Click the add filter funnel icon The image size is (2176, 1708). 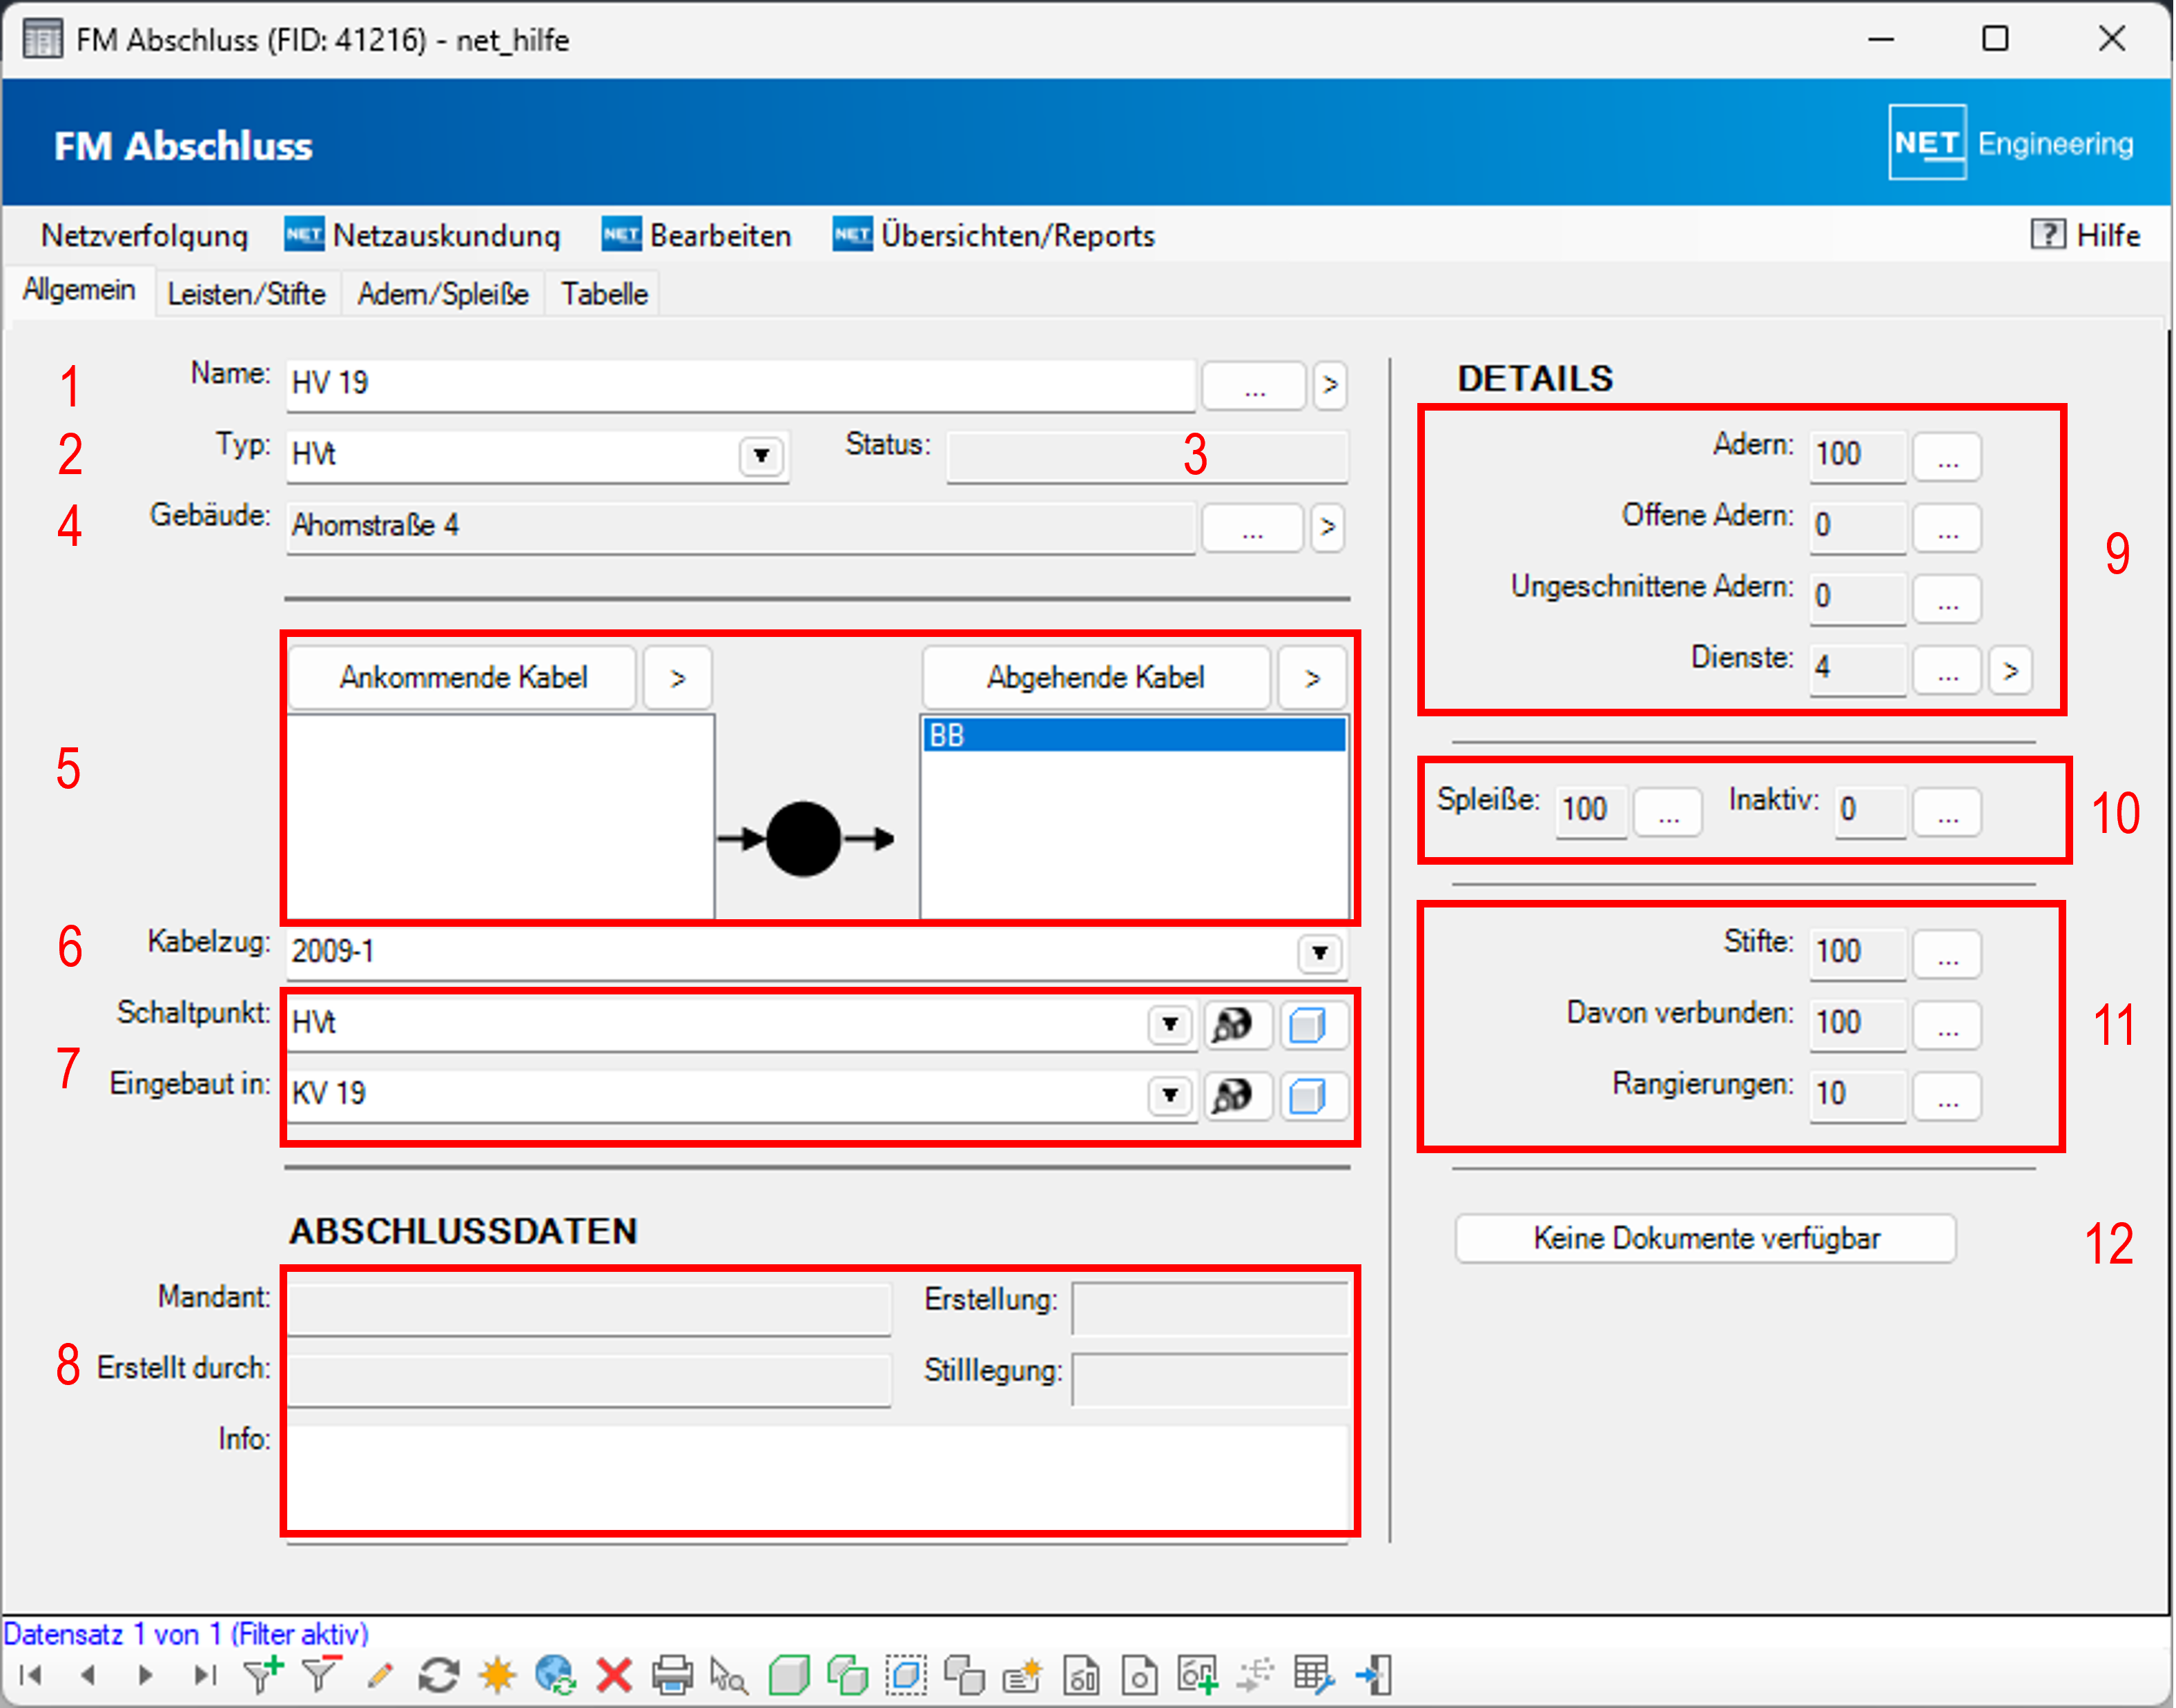264,1673
